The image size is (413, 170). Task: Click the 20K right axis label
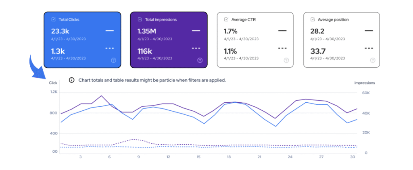click(x=367, y=133)
